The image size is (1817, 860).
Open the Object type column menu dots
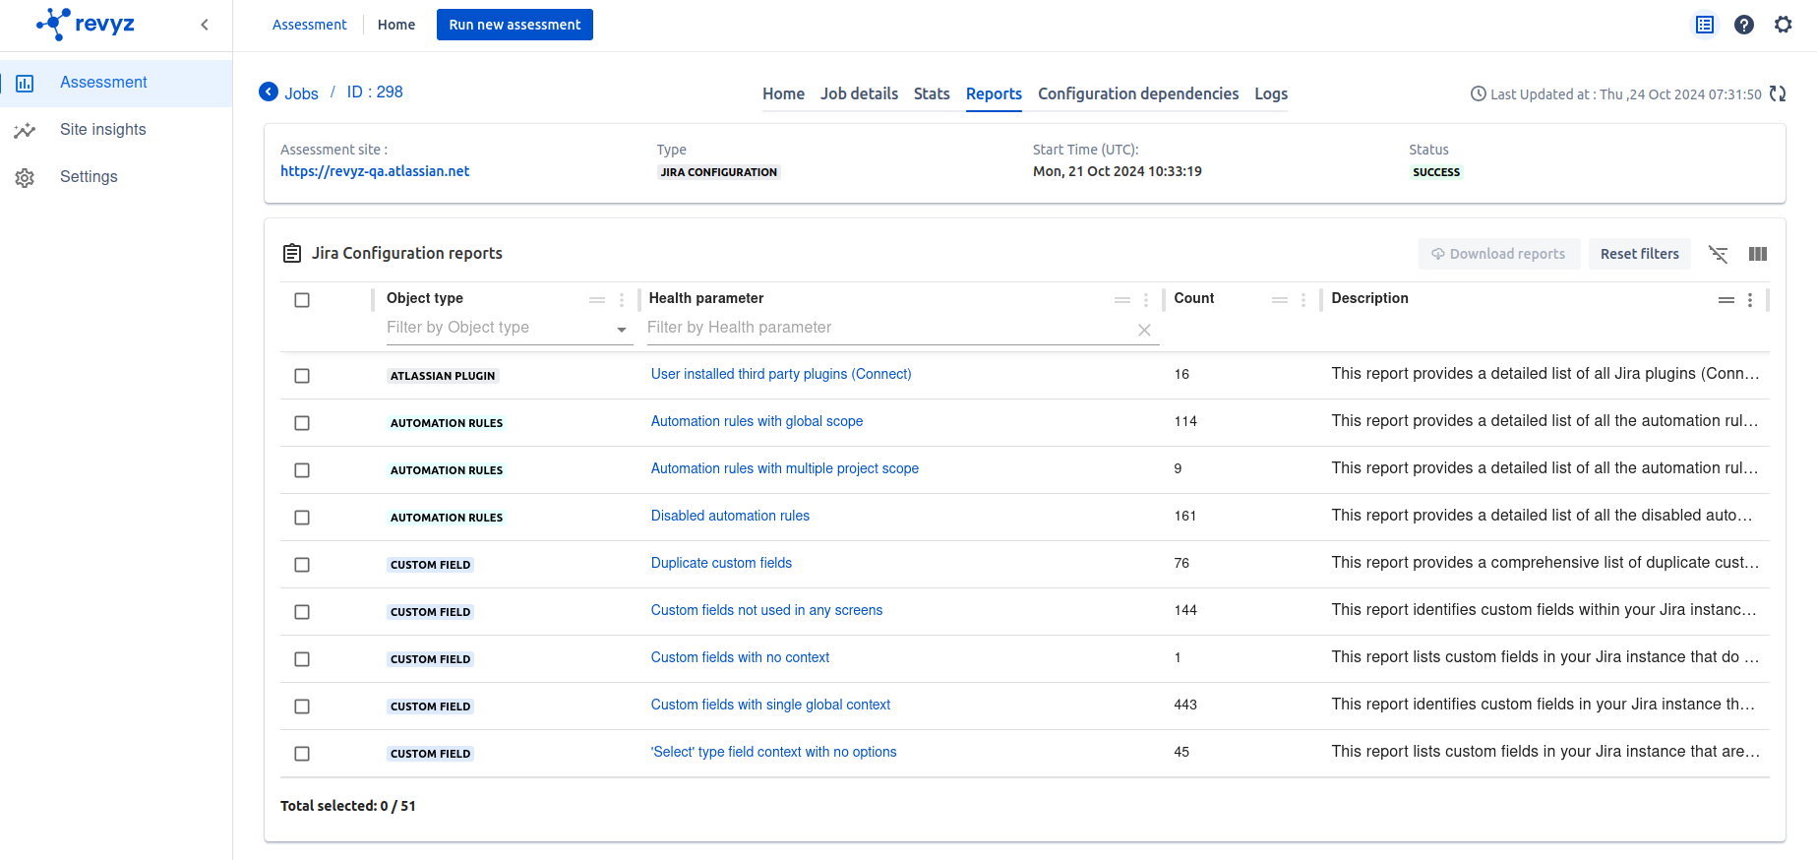coord(622,300)
